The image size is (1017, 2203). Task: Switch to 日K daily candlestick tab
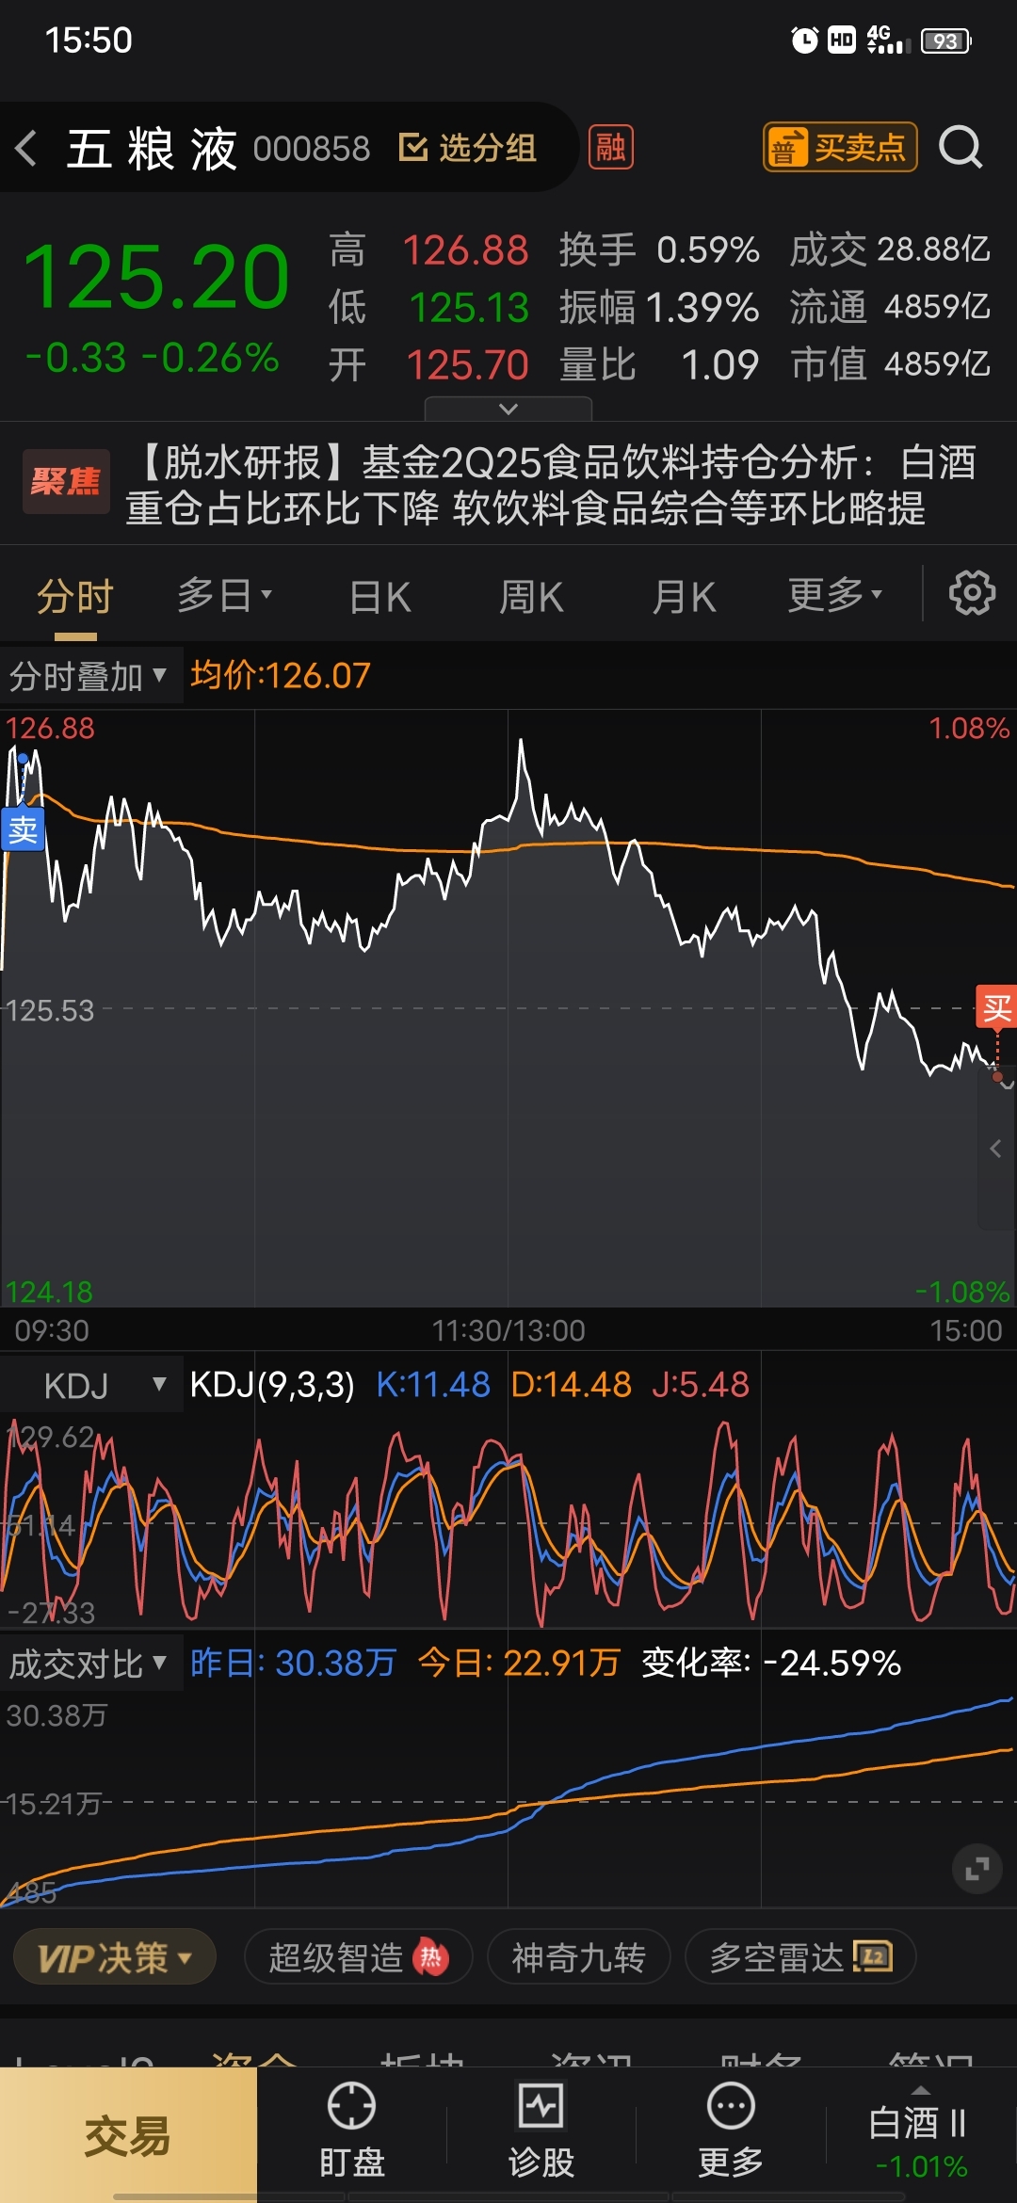pyautogui.click(x=379, y=597)
